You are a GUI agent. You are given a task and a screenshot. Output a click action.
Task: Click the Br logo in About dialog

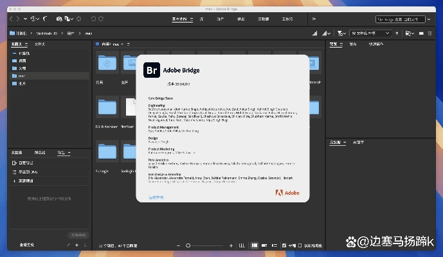152,70
